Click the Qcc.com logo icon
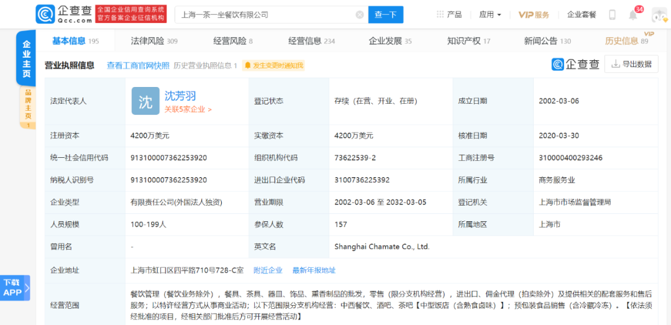 point(45,14)
